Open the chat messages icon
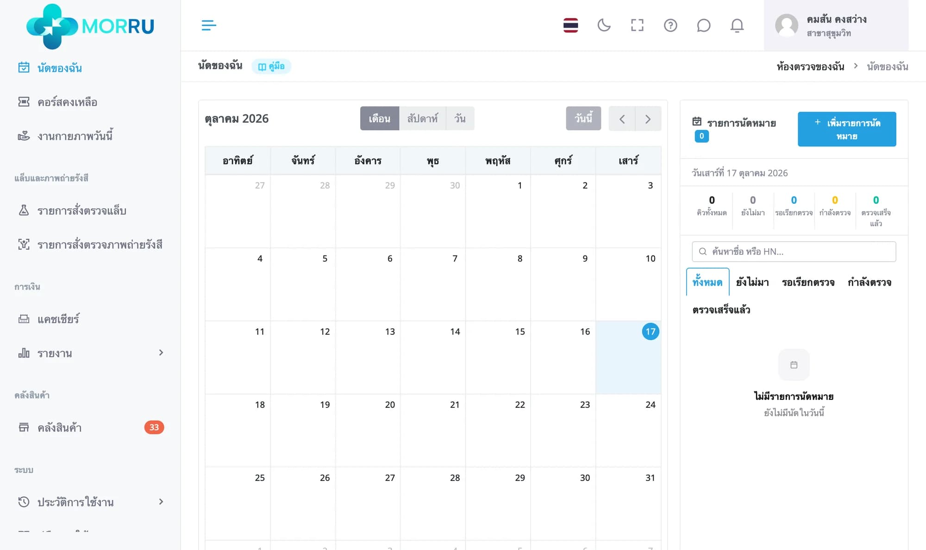 [x=704, y=25]
